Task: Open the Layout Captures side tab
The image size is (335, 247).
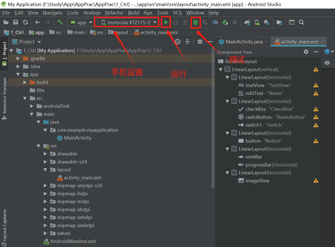Action: [x=4, y=228]
